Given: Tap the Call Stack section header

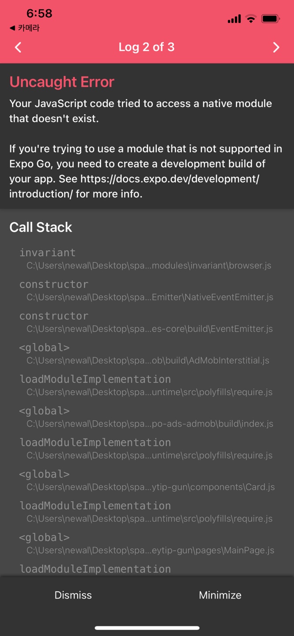Looking at the screenshot, I should click(41, 227).
